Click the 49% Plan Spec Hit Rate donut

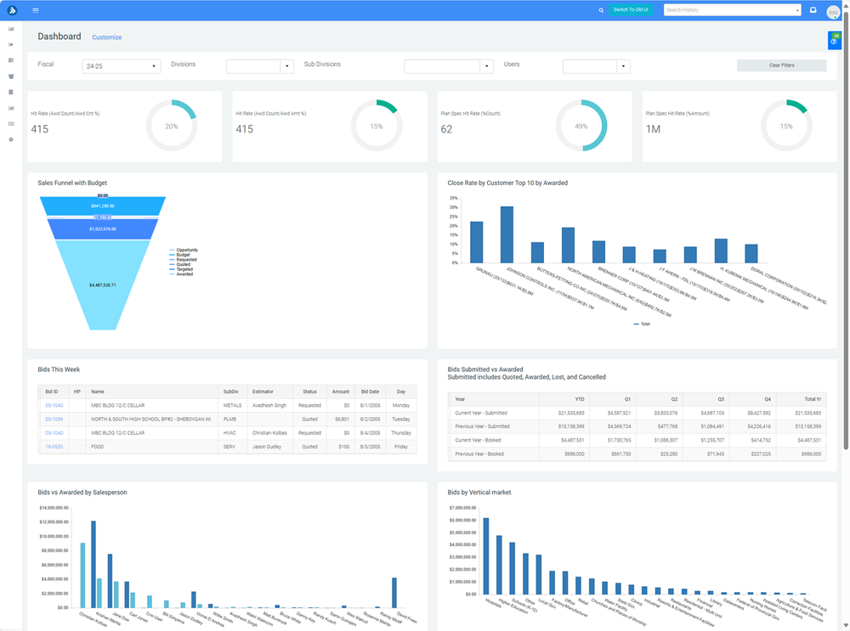tap(581, 127)
